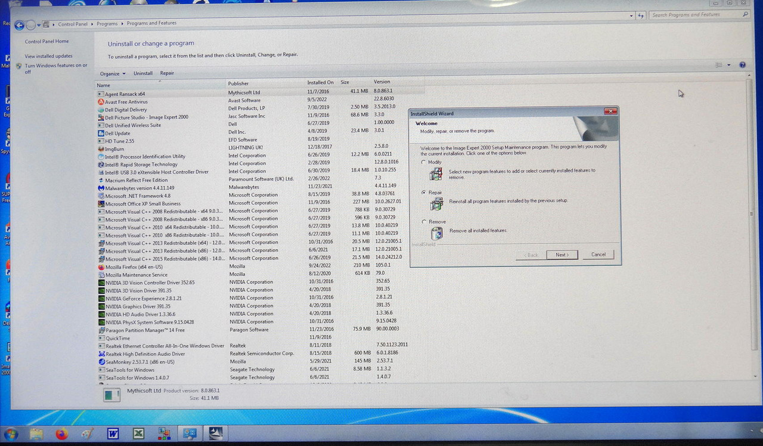This screenshot has height=446, width=763.
Task: Select the SeaTools for Windows 1.4.0.7 row
Action: coord(260,377)
